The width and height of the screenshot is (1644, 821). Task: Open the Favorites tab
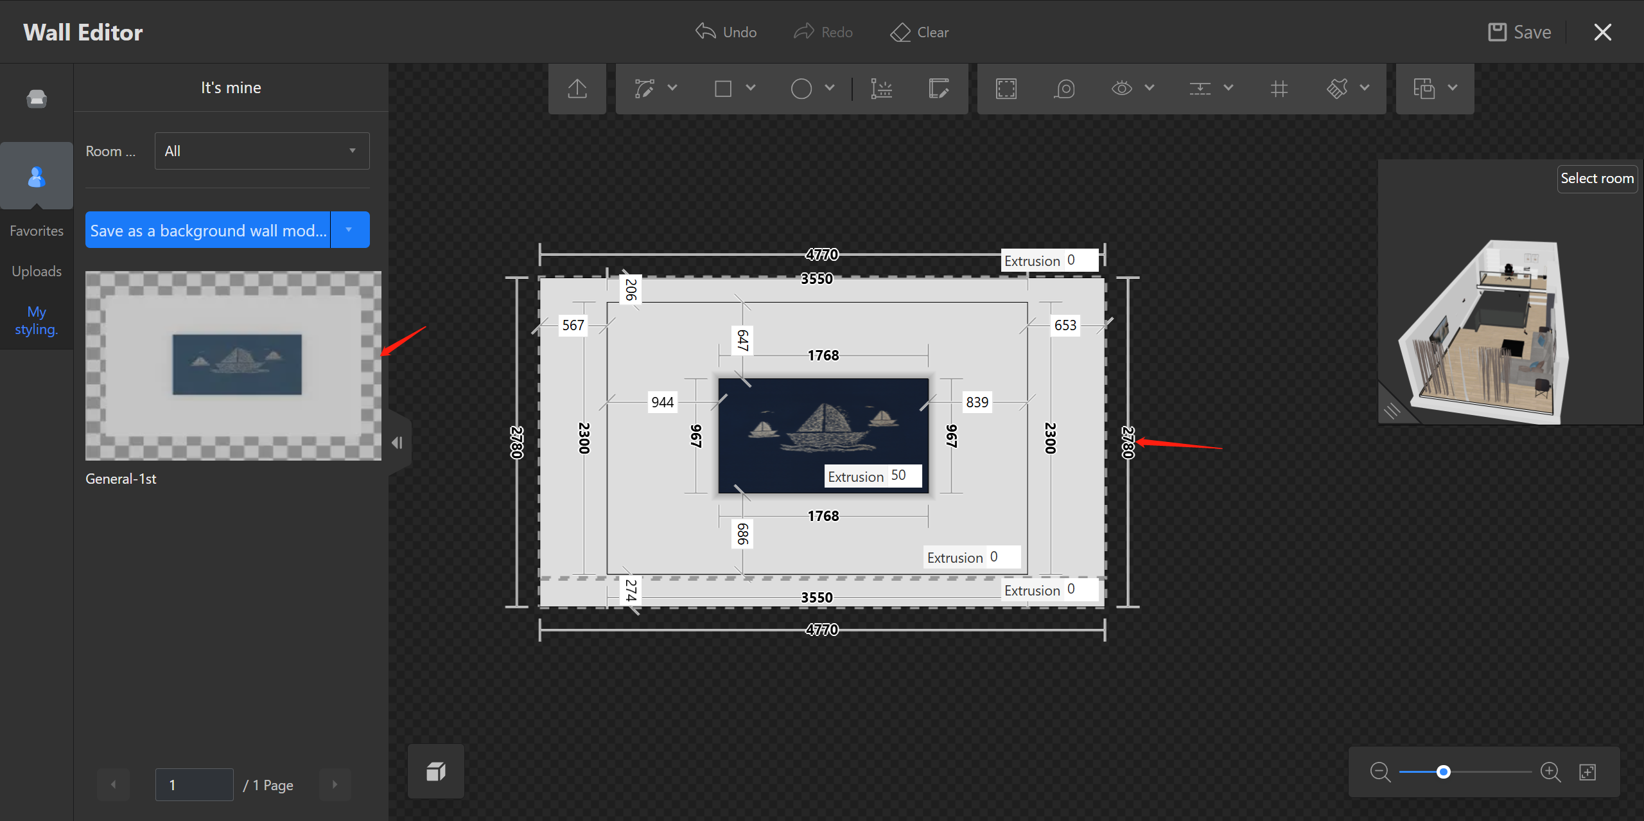coord(37,231)
